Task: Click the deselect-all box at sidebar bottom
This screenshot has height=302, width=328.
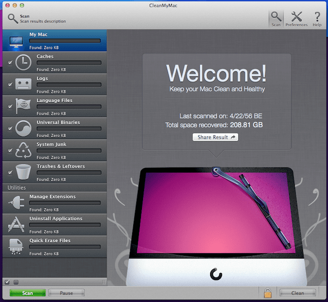Action: pos(16,282)
